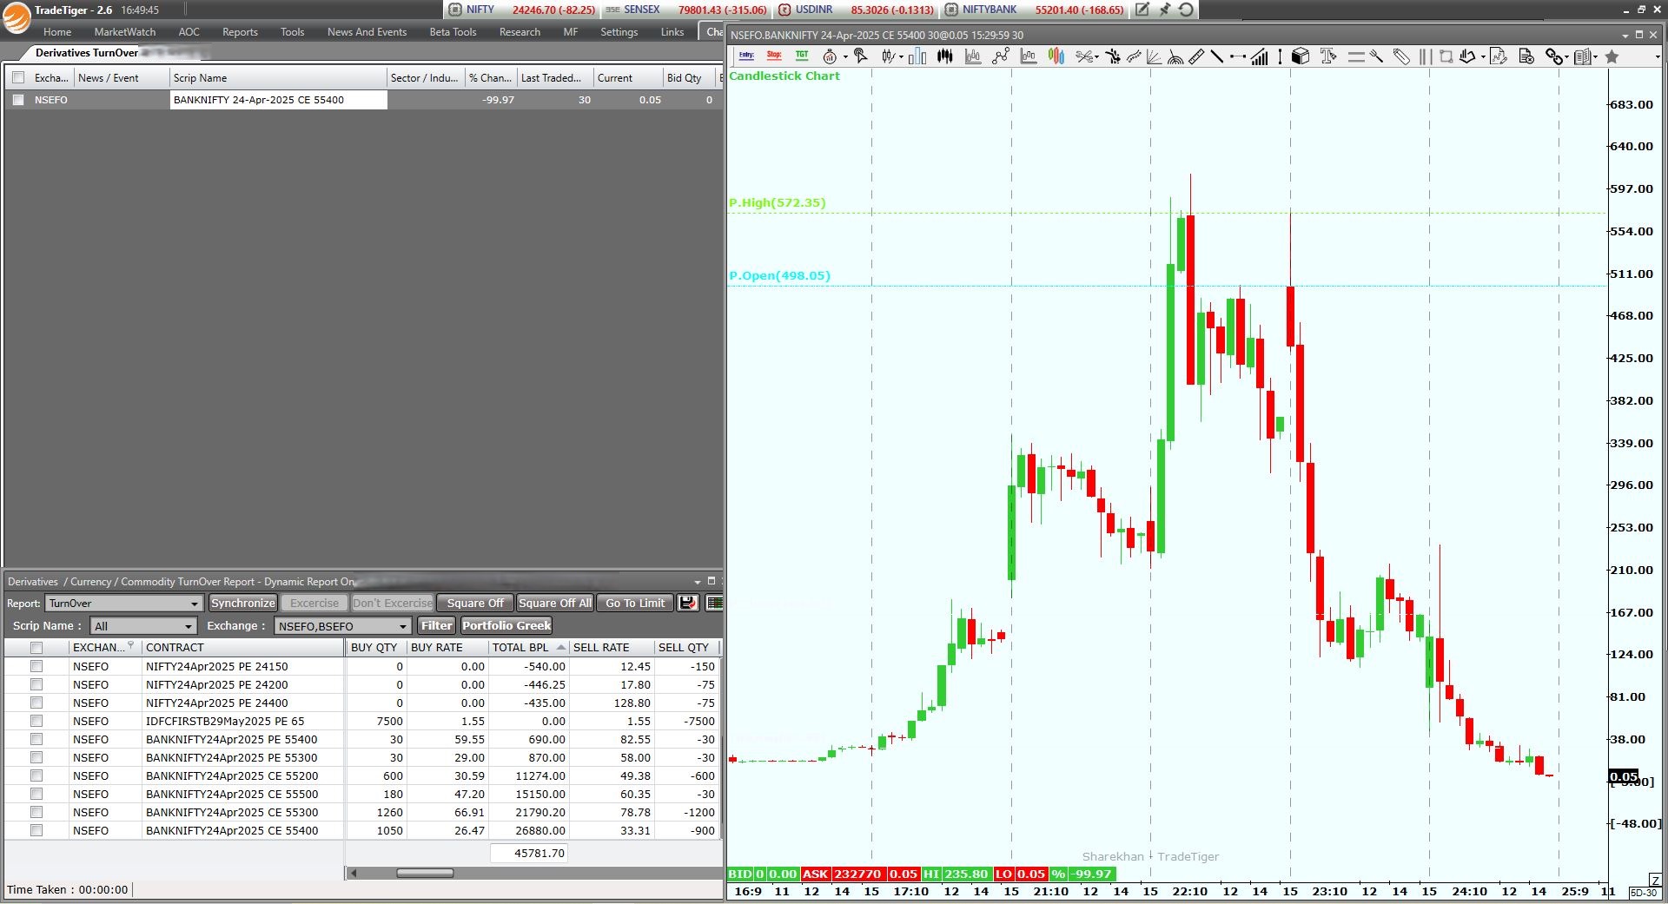Click the TGT target marker tool
Screen dimensions: 1668x904
click(x=802, y=56)
